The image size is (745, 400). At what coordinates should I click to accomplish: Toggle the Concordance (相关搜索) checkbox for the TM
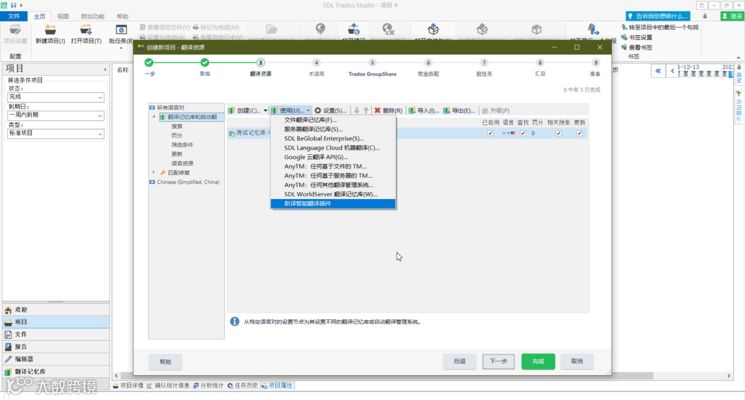pos(559,133)
